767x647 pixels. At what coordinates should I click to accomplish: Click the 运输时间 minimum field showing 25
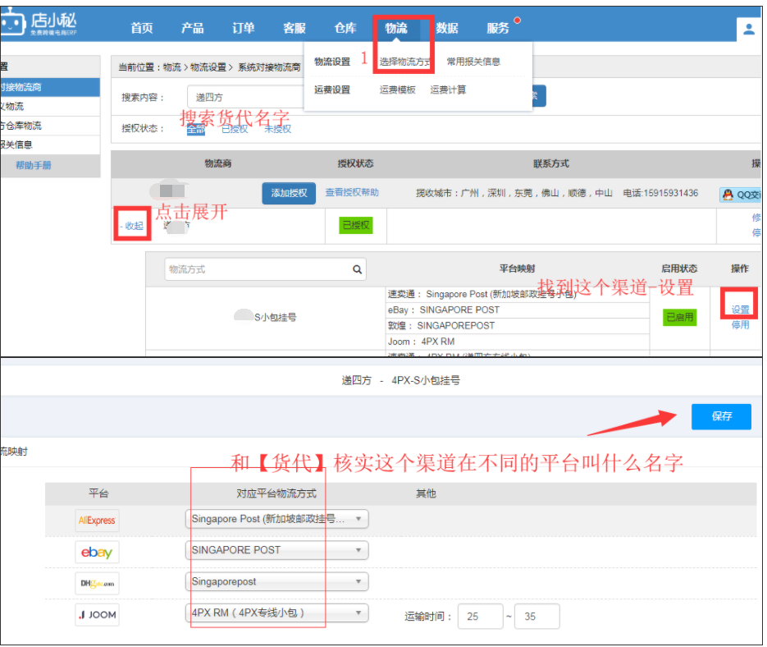pyautogui.click(x=480, y=616)
